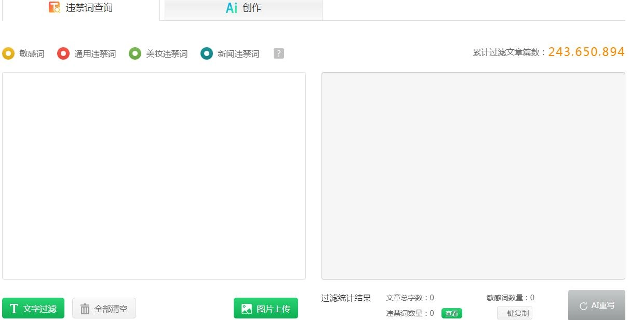Screen dimensions: 630x320
Task: Click the red 通用违禁词 dot icon
Action: [x=63, y=53]
